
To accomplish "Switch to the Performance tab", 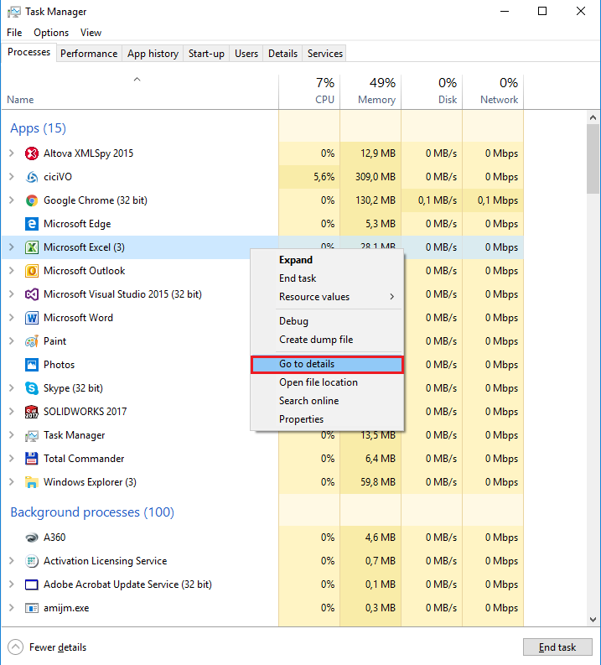I will pyautogui.click(x=89, y=54).
